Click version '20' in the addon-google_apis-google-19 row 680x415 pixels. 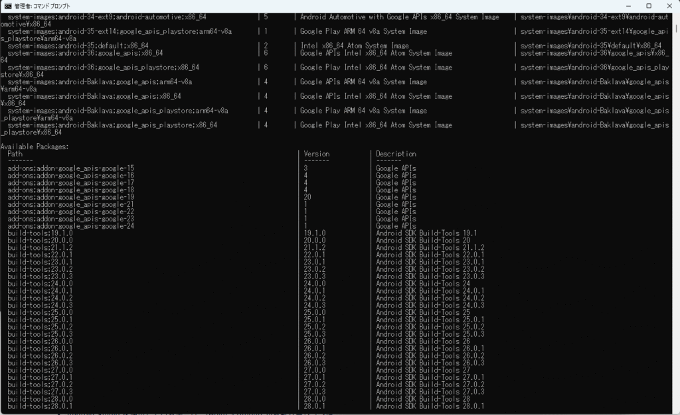pyautogui.click(x=307, y=197)
